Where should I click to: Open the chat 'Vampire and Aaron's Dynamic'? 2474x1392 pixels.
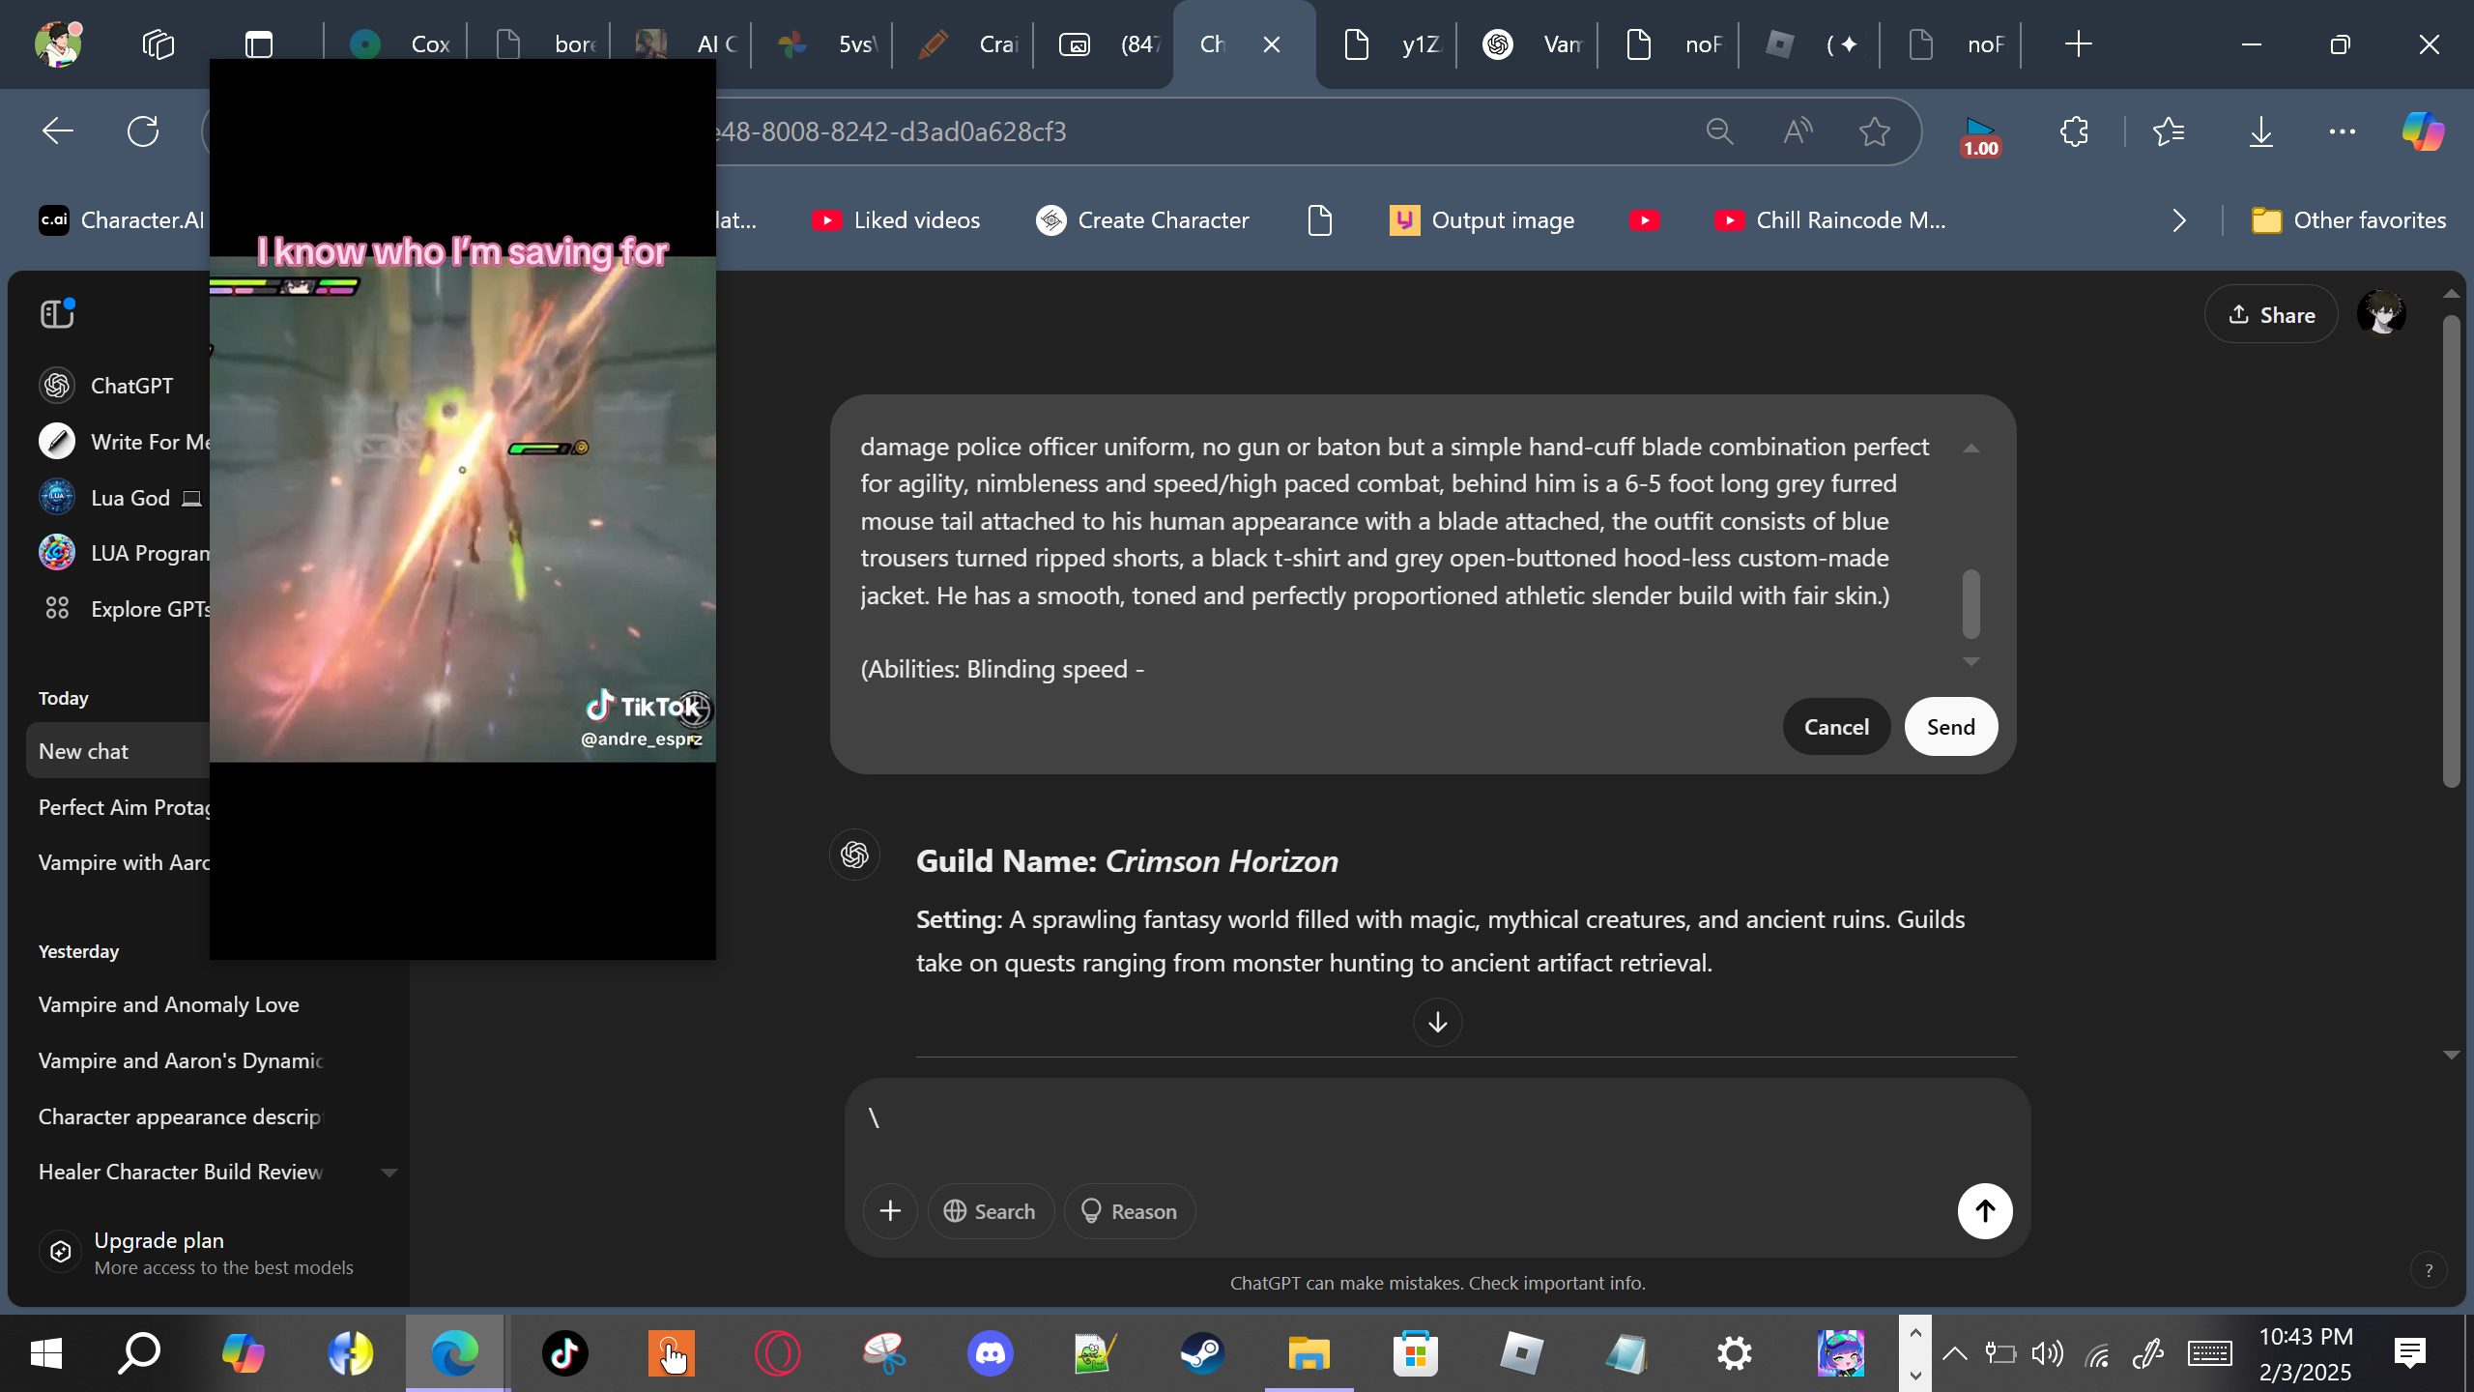(x=181, y=1060)
